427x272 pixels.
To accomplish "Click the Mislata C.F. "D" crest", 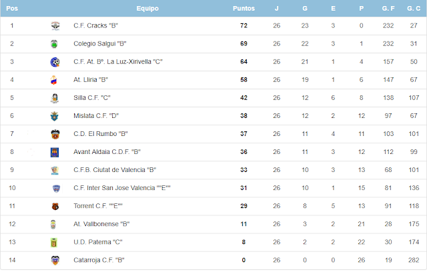I will coord(55,116).
